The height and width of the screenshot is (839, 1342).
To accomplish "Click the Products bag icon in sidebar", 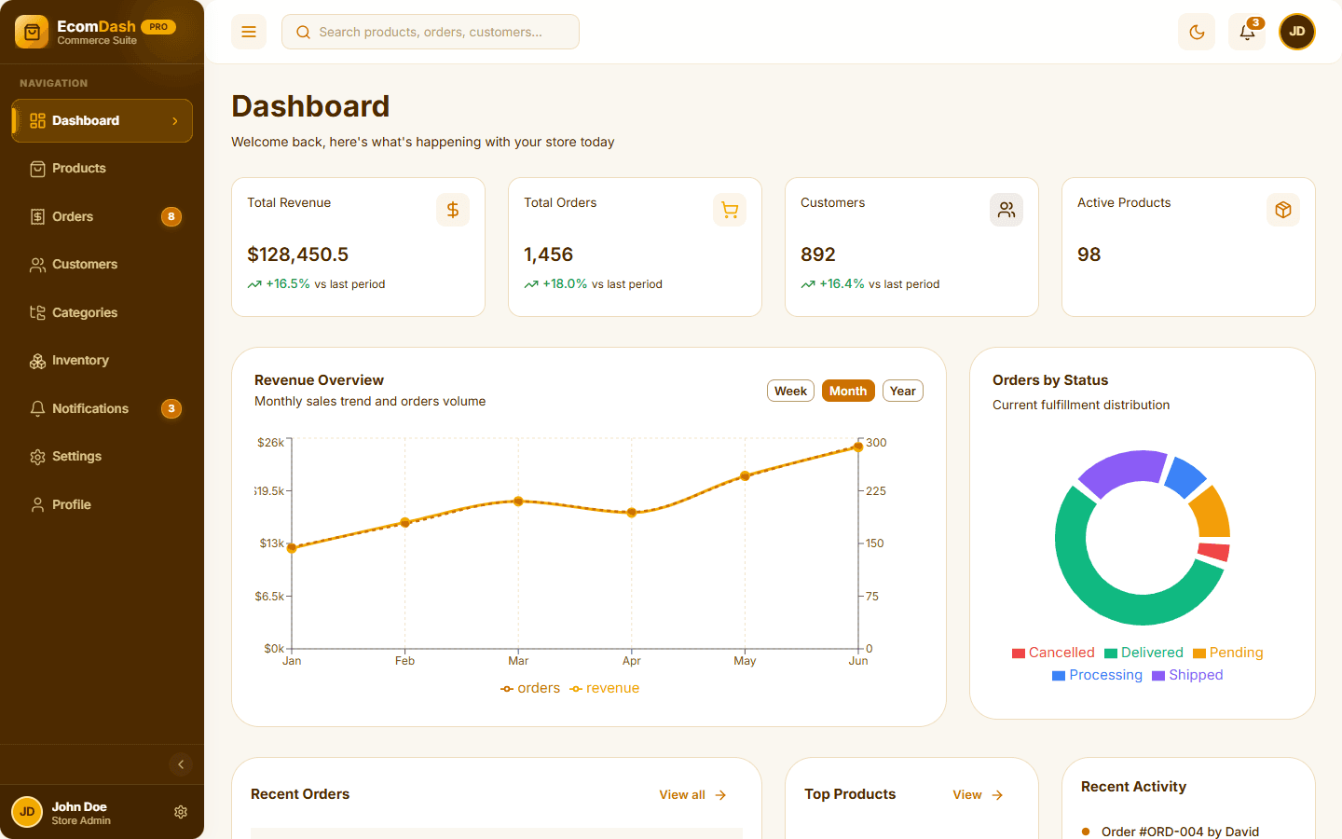I will pyautogui.click(x=37, y=169).
